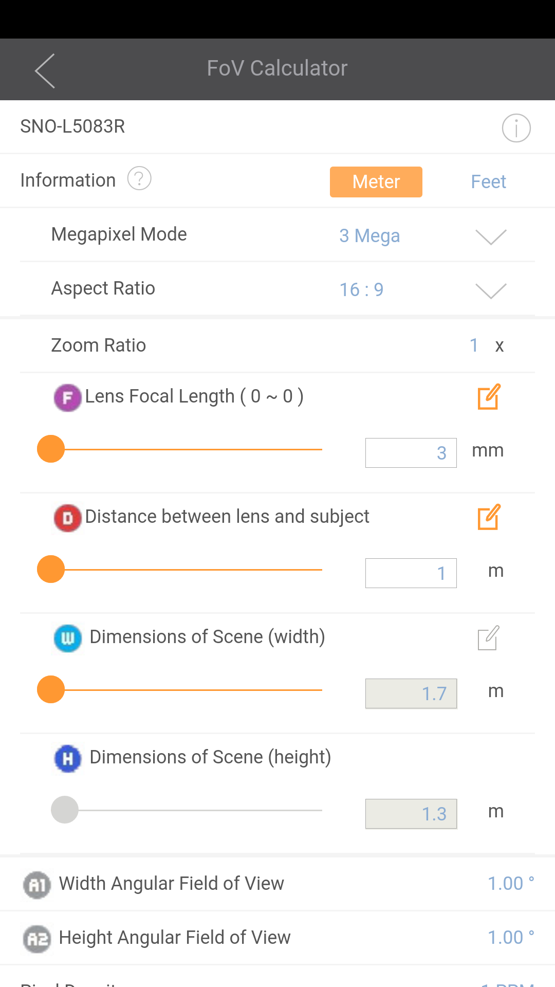Image resolution: width=555 pixels, height=987 pixels.
Task: Tap edit icon for Dimensions of Scene width
Action: tap(489, 637)
